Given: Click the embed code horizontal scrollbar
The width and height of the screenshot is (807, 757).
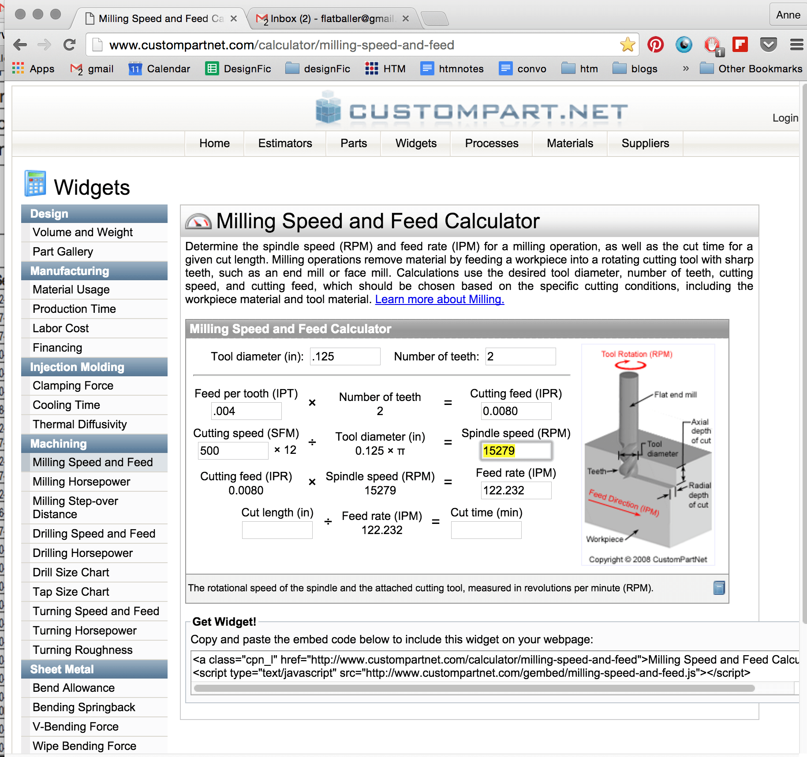Looking at the screenshot, I should [x=474, y=688].
